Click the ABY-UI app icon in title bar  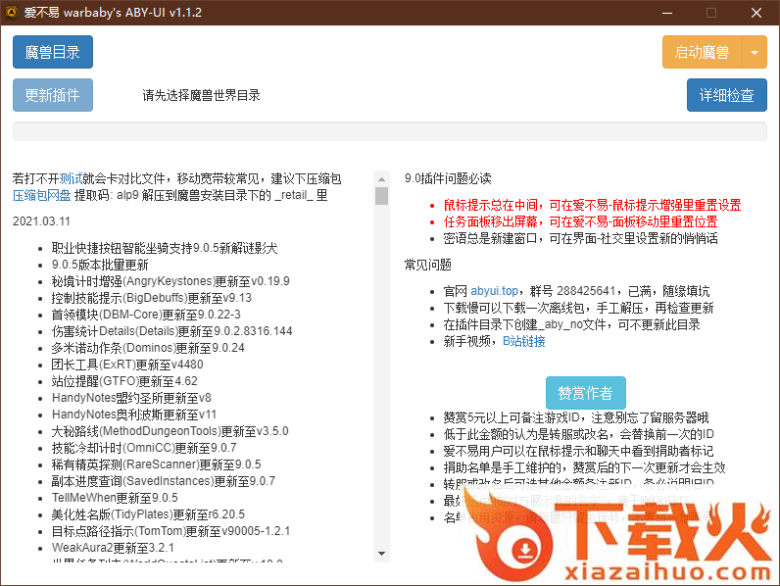13,13
